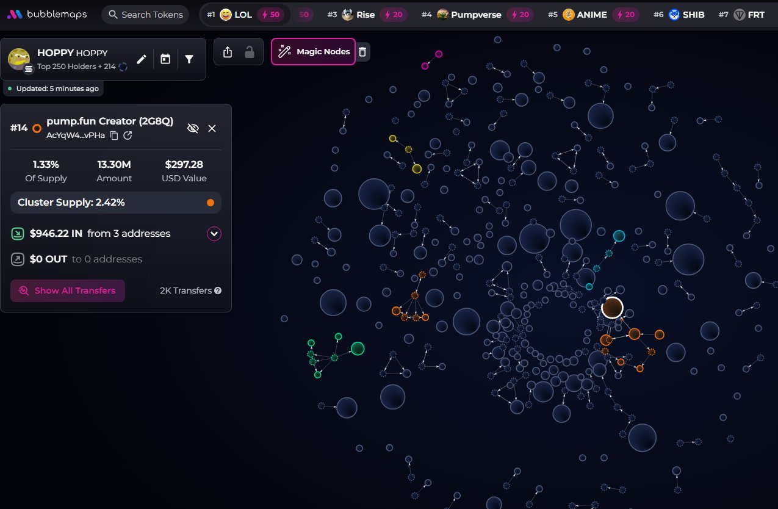The height and width of the screenshot is (509, 778).
Task: Activate the Magic Nodes button
Action: (x=313, y=51)
